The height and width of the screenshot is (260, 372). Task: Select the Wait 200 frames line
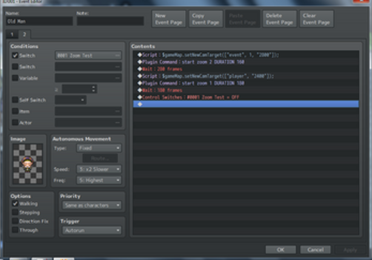pyautogui.click(x=246, y=69)
